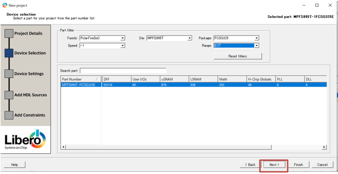Open the Family dropdown
This screenshot has height=174, width=338.
[x=102, y=38]
